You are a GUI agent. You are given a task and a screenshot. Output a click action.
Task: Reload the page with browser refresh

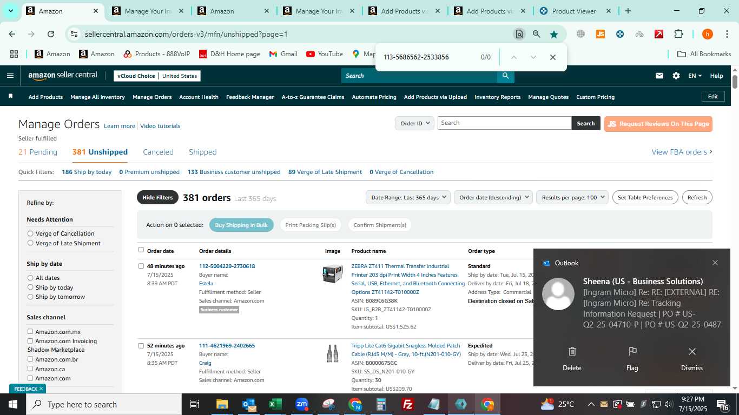point(51,34)
